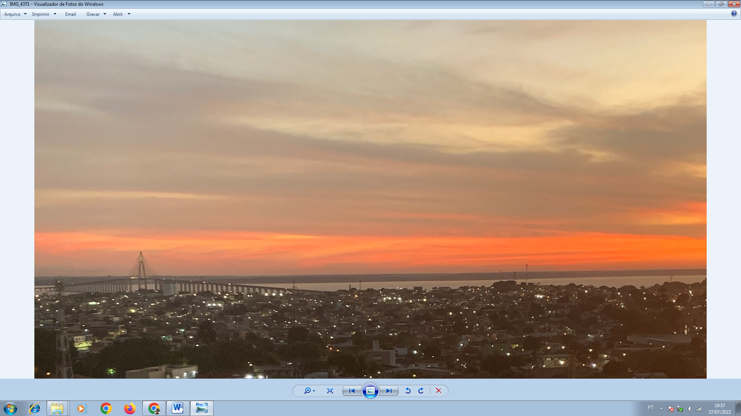Open Firefox from the taskbar
This screenshot has width=741, height=416.
point(130,408)
